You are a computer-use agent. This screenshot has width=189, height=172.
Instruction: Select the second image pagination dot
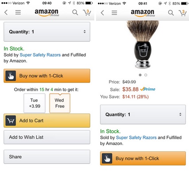[x=146, y=75]
